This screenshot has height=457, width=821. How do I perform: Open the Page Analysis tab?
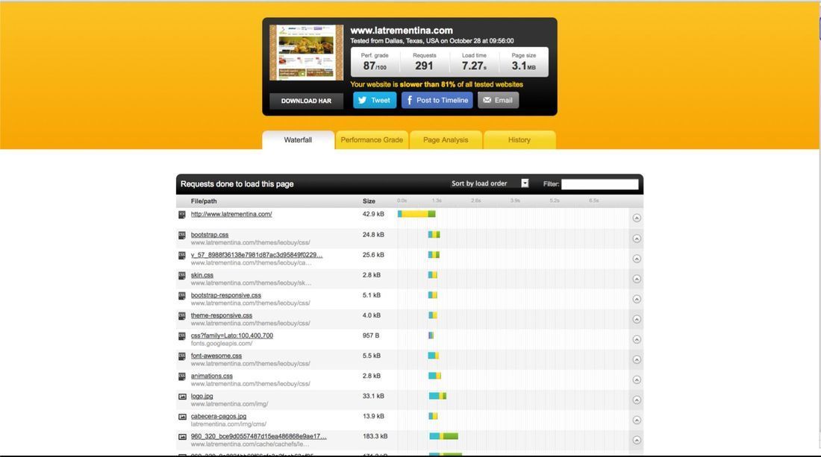[x=446, y=139]
